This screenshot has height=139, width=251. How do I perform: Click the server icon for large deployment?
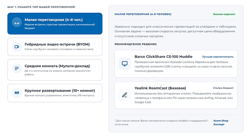17,93
